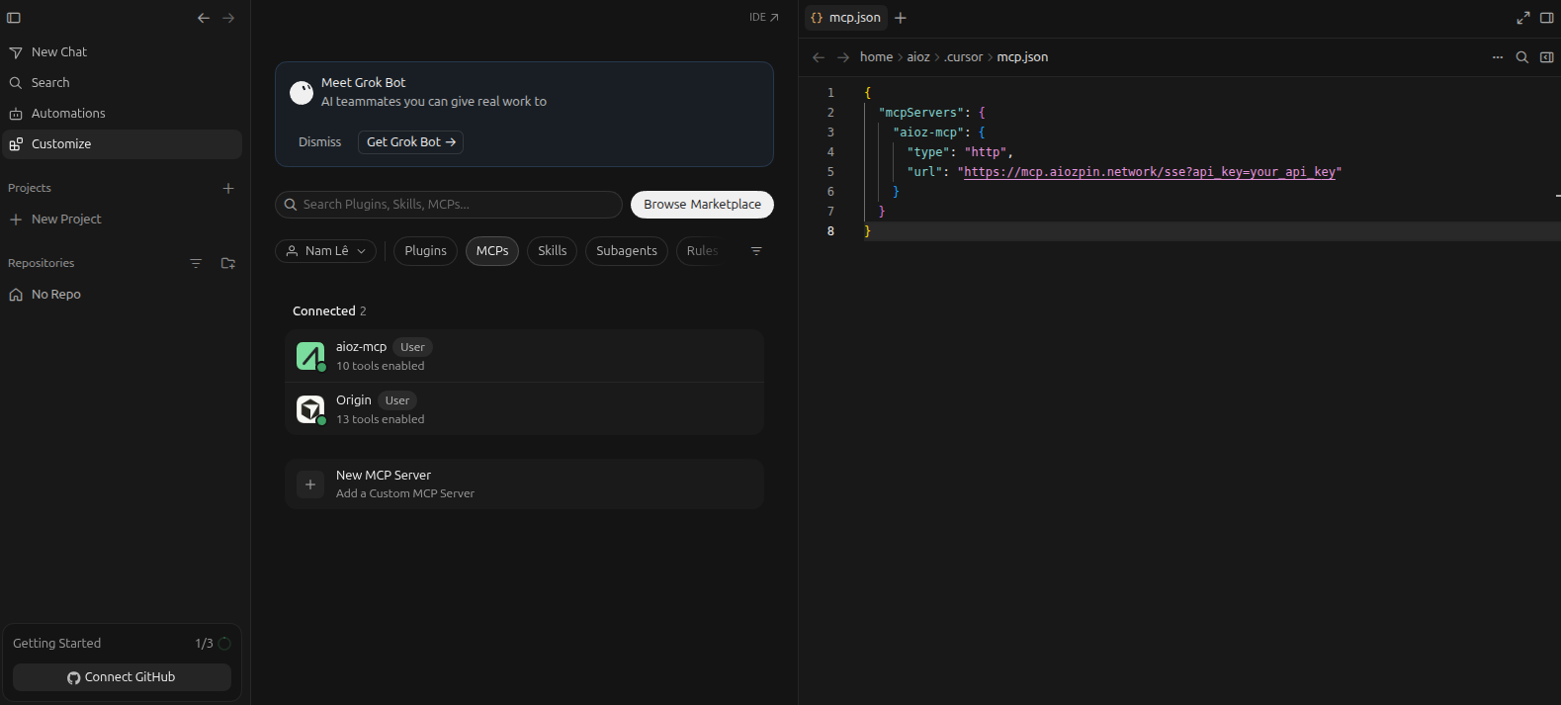Open the editor more options ellipsis
The height and width of the screenshot is (705, 1561).
(x=1498, y=57)
